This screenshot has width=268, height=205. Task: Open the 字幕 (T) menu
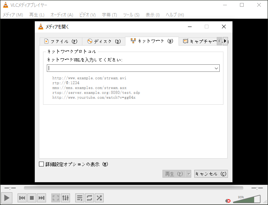click(109, 15)
